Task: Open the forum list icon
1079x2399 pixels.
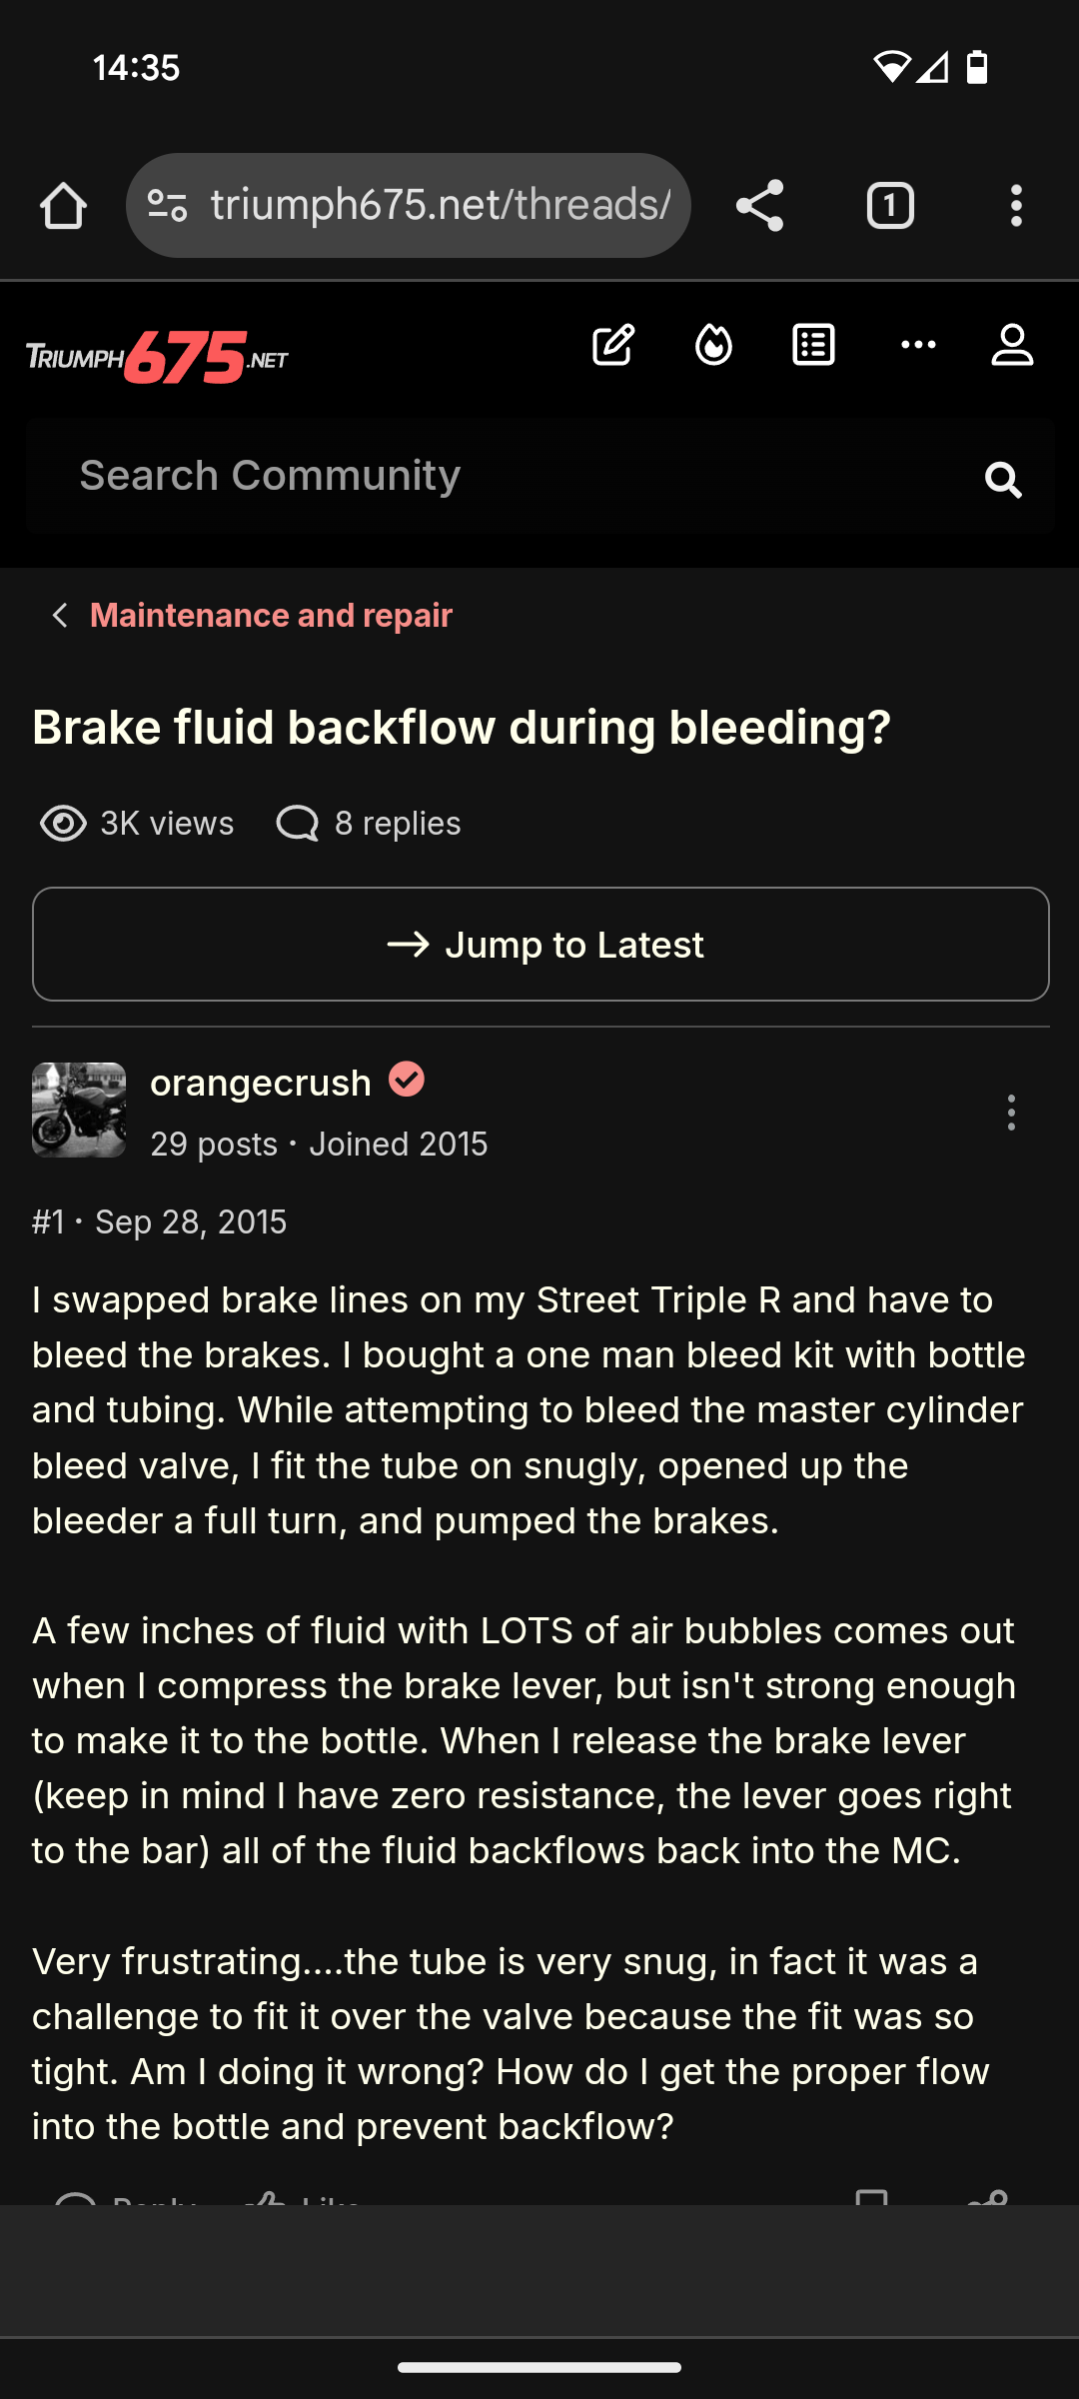Action: tap(813, 346)
